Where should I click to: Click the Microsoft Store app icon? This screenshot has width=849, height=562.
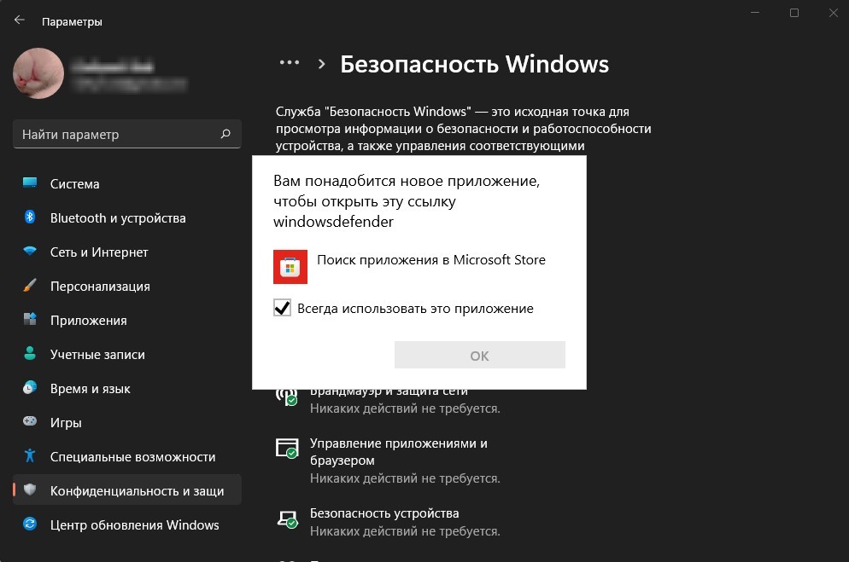click(x=290, y=266)
